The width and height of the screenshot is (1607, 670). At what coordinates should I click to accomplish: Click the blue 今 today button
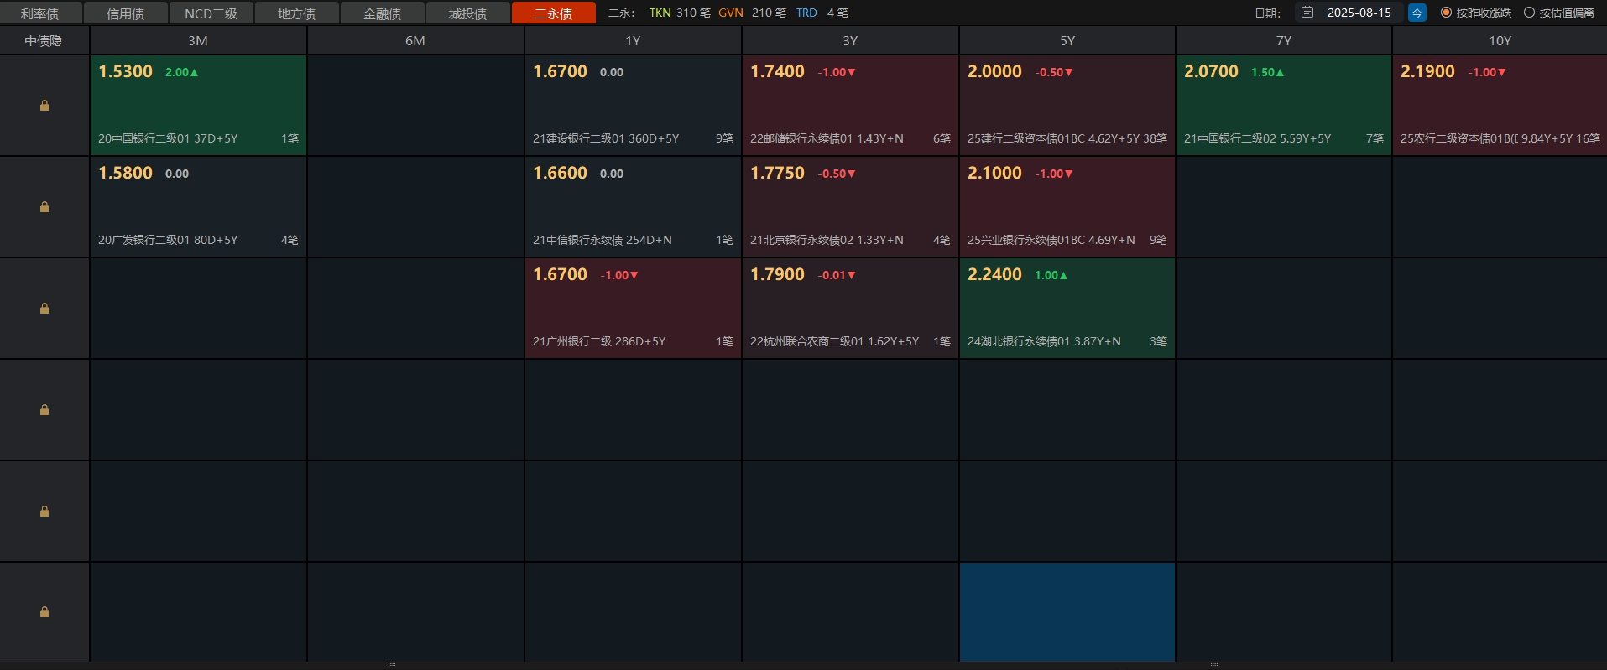point(1417,13)
